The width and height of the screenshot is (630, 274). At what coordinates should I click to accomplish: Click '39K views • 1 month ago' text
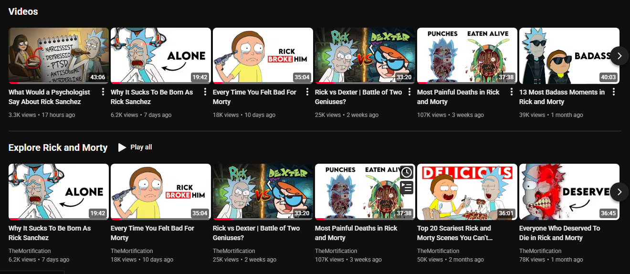[551, 115]
